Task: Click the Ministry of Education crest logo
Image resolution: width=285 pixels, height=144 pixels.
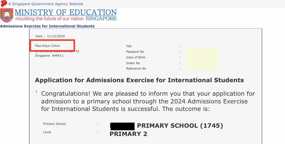Action: (7, 16)
